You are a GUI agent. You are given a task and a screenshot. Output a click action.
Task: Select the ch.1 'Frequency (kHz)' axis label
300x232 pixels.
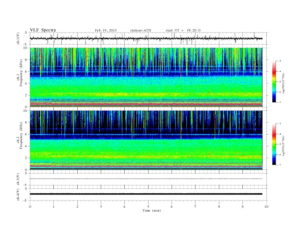click(x=21, y=73)
